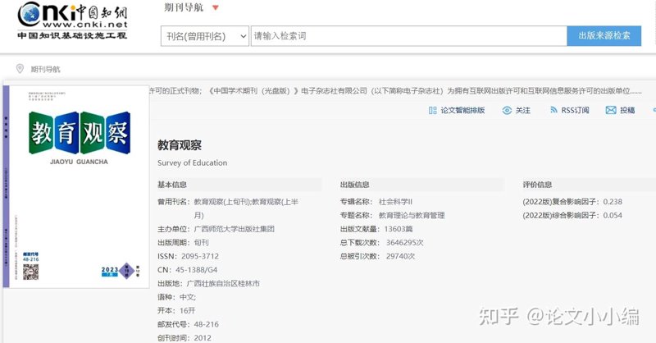Click the 投稿 submission link

pyautogui.click(x=627, y=110)
